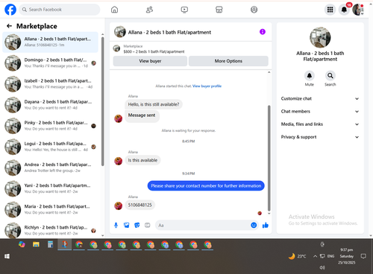The height and width of the screenshot is (274, 373).
Task: Open the Copilot taskbar icon
Action: coord(22,244)
